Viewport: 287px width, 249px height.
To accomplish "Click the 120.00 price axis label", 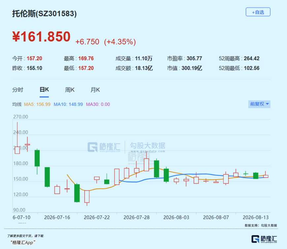I will (20, 194).
